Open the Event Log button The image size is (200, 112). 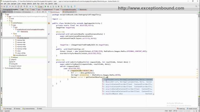click(x=181, y=109)
